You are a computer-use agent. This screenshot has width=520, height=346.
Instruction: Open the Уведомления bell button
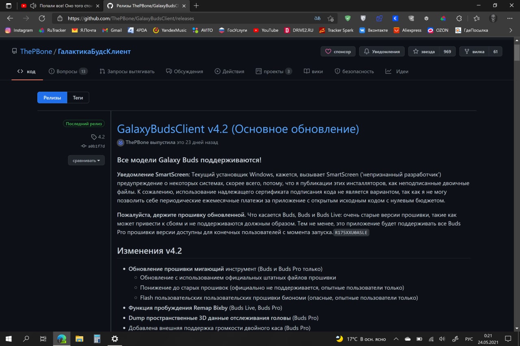point(382,52)
